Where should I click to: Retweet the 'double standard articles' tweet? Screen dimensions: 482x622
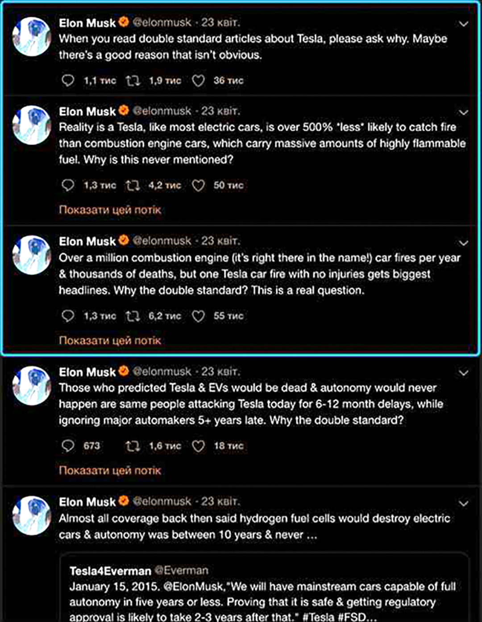[x=133, y=81]
